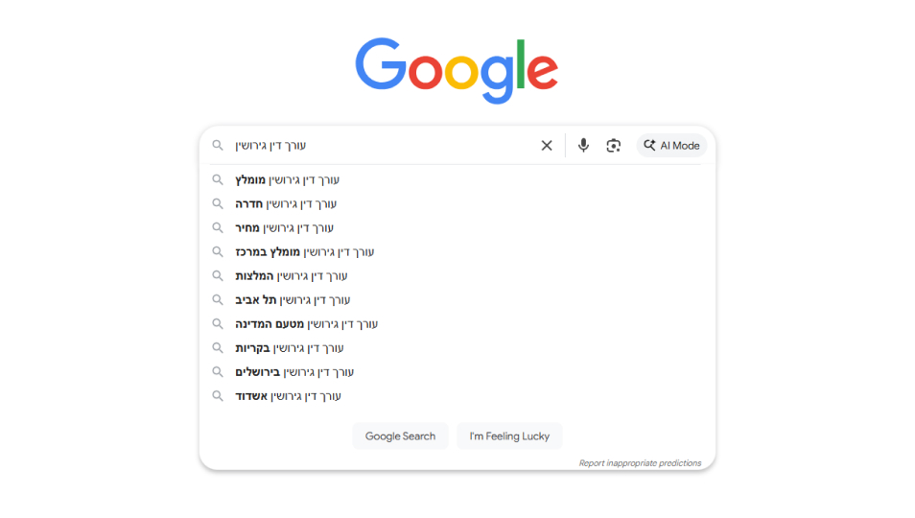
Task: Click the search magnifier icon in search box
Action: point(218,146)
